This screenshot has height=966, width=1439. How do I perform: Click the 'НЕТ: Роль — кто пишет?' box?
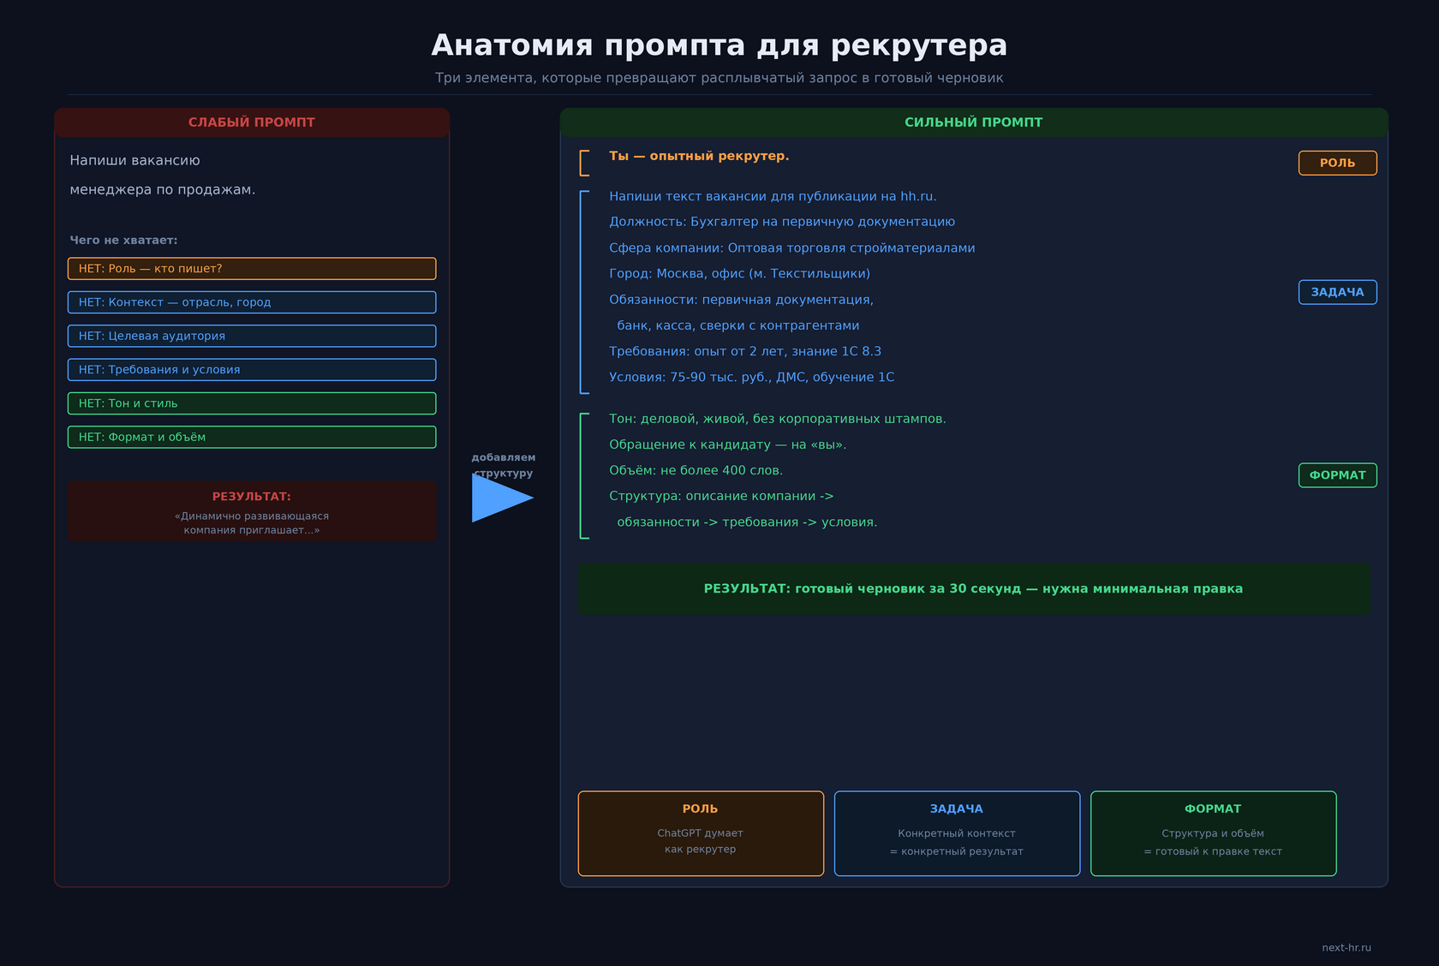(x=252, y=269)
